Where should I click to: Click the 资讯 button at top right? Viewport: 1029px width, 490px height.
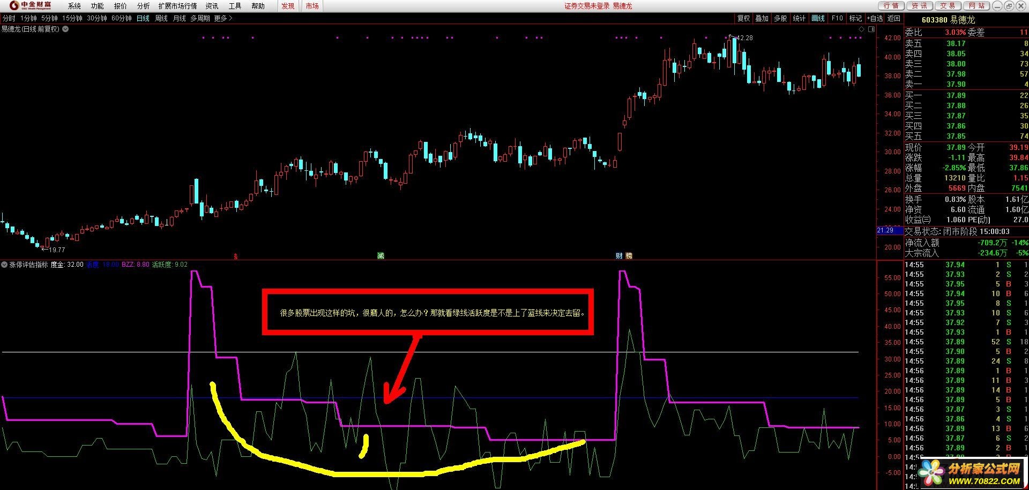(x=919, y=5)
